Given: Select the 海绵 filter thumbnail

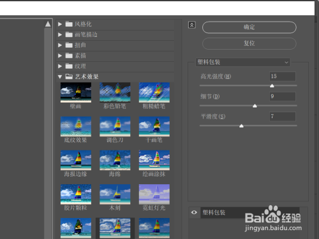Looking at the screenshot, I should point(115,161).
